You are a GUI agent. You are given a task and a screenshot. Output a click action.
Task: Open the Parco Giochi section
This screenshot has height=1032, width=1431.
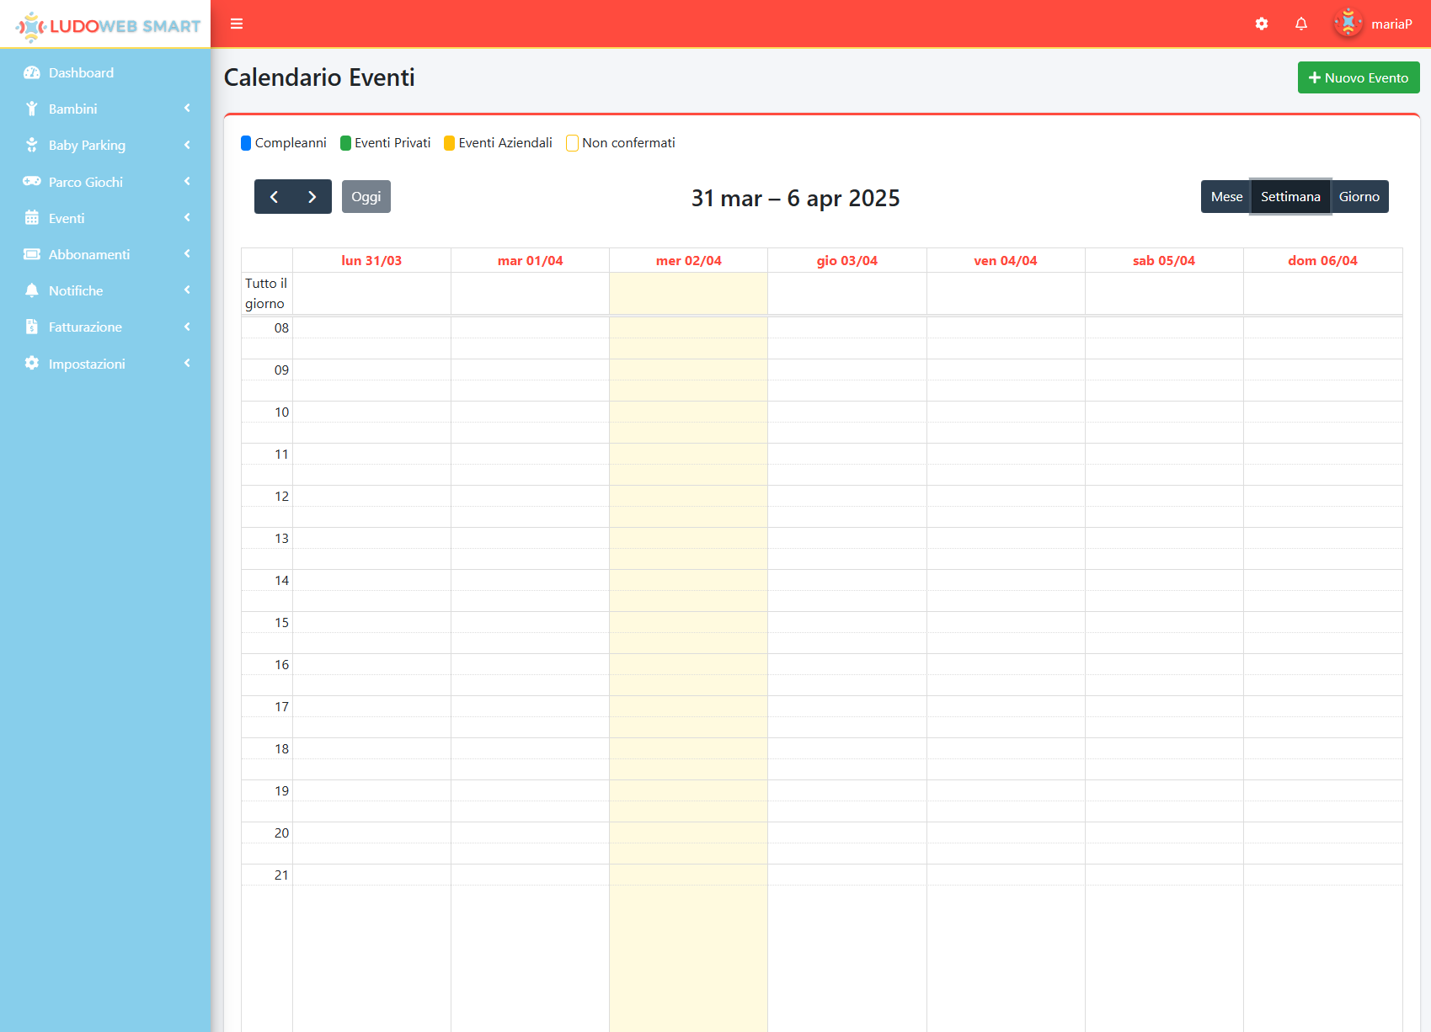[x=32, y=181]
